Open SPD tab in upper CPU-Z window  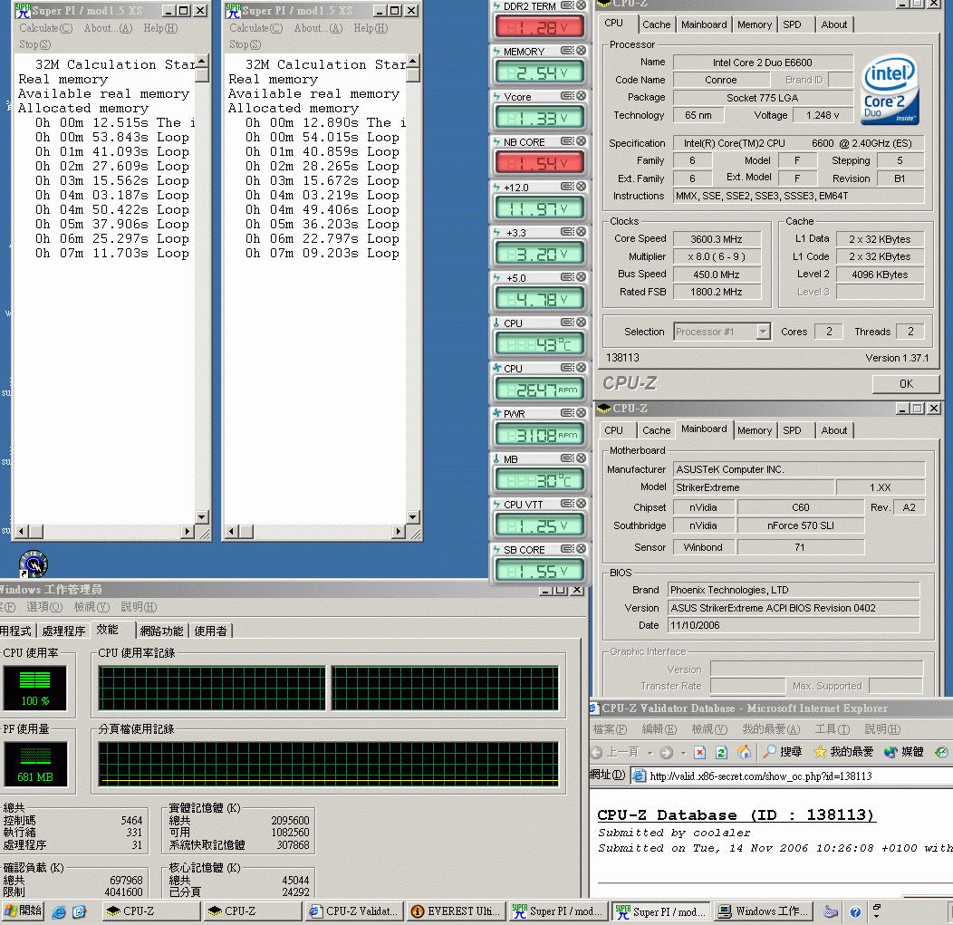pos(792,24)
